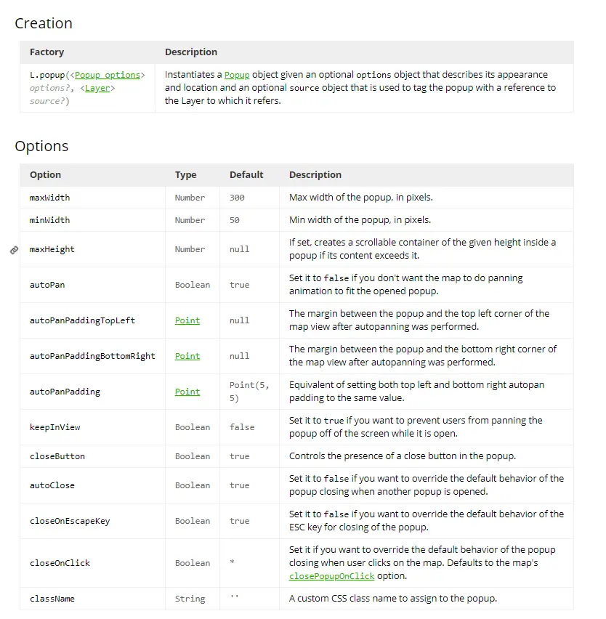The image size is (606, 619).
Task: Follow the Layer link in factory signature
Action: [x=98, y=88]
